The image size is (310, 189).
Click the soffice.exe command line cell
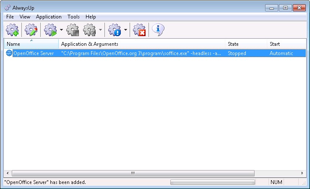(x=141, y=53)
